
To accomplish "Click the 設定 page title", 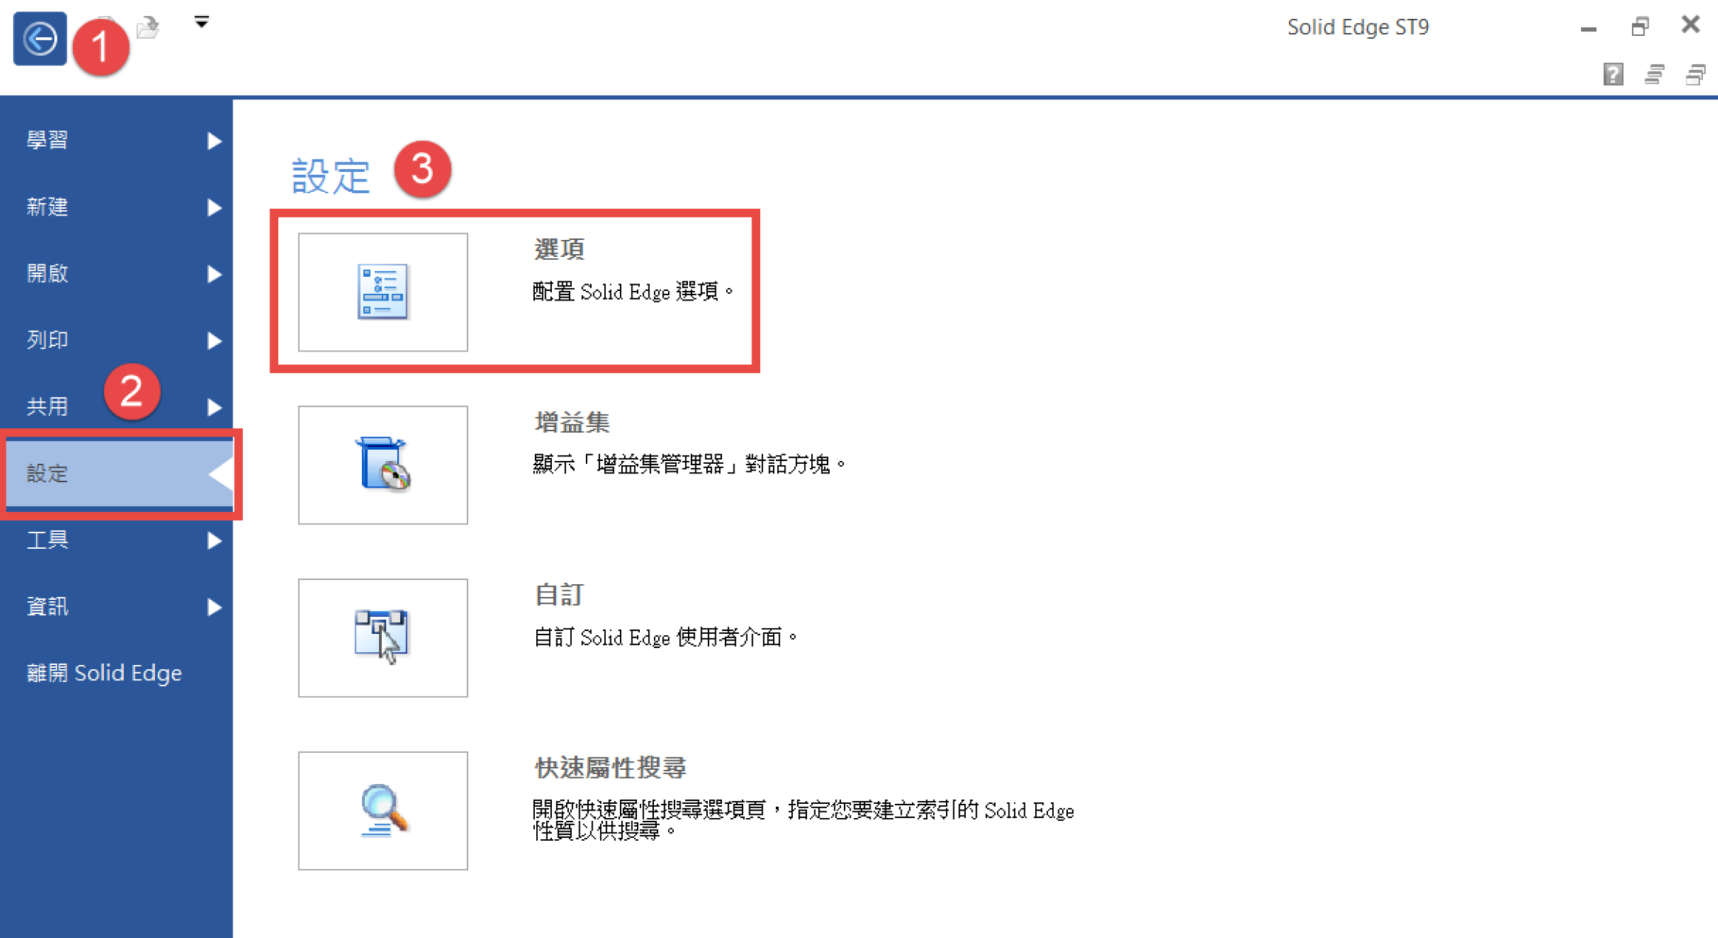I will coord(331,176).
